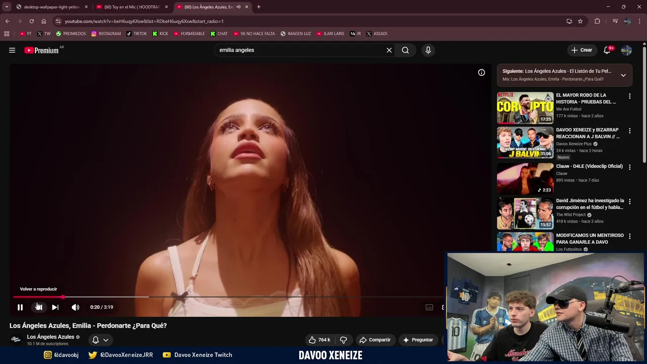Image resolution: width=647 pixels, height=364 pixels.
Task: Open the PROMIEDOS bookmark
Action: coord(71,34)
